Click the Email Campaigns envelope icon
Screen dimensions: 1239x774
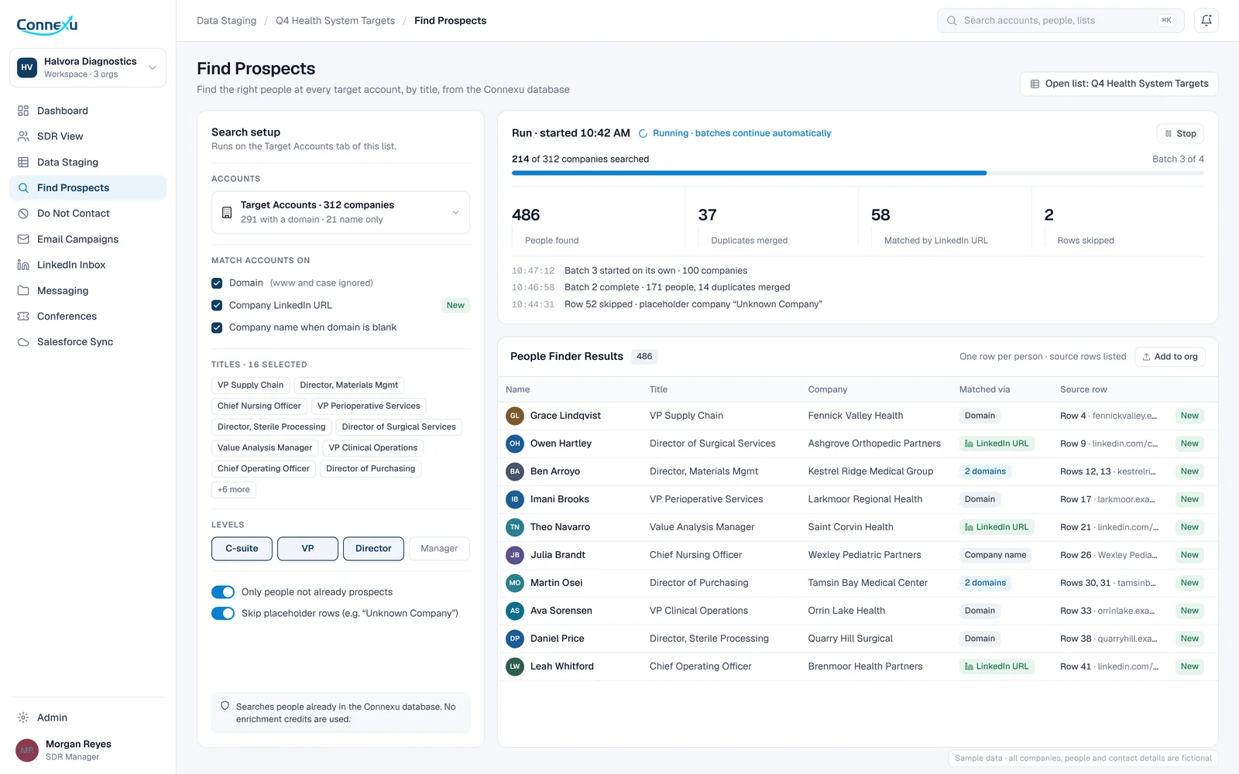[23, 239]
